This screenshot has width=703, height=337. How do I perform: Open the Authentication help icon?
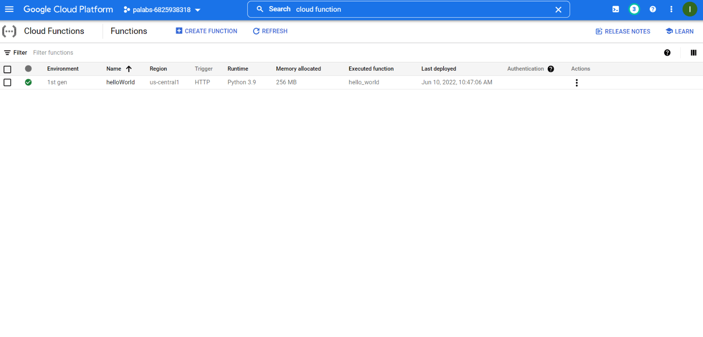pos(551,69)
